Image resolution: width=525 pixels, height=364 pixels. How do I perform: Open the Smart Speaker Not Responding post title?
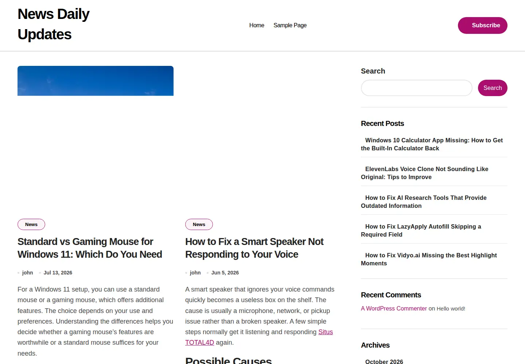254,248
